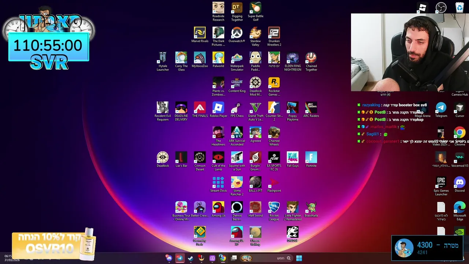Viewport: 469px width, 264px height.
Task: Open the Stream Dock desktop icon
Action: (x=218, y=184)
